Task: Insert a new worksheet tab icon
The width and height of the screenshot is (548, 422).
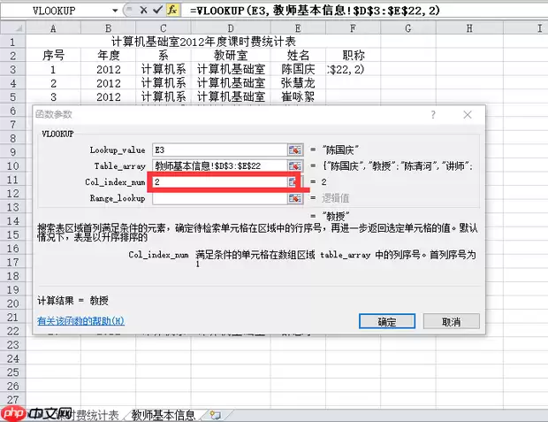Action: [216, 415]
